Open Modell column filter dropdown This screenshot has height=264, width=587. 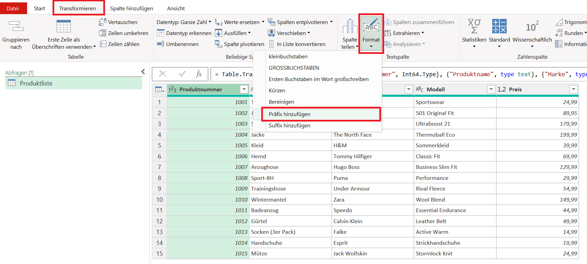491,89
